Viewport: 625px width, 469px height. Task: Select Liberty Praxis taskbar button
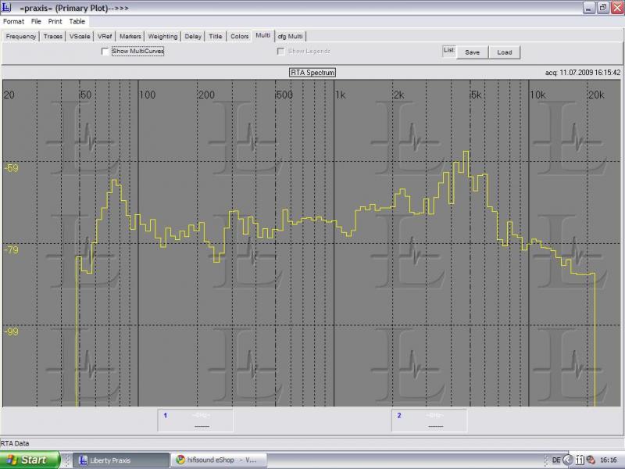[121, 460]
